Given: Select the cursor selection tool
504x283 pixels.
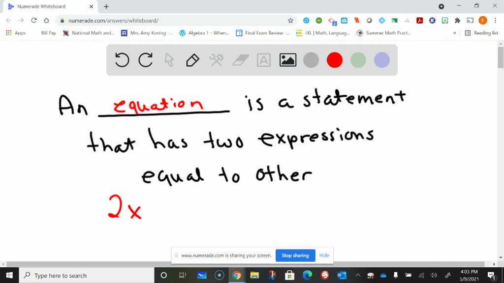Looking at the screenshot, I should click(169, 60).
